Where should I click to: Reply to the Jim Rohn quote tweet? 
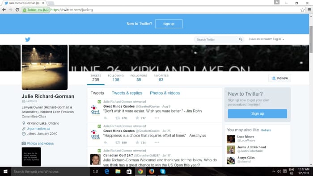click(x=106, y=118)
